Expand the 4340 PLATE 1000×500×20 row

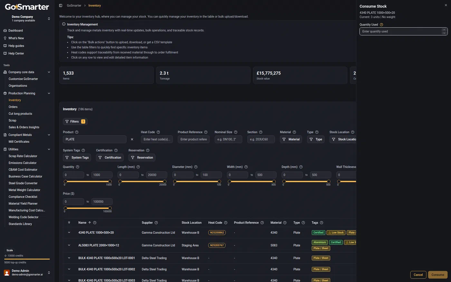[69, 232]
